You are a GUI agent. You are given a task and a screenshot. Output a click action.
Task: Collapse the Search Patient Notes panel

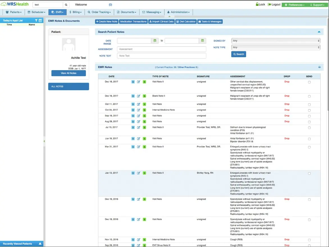click(319, 32)
